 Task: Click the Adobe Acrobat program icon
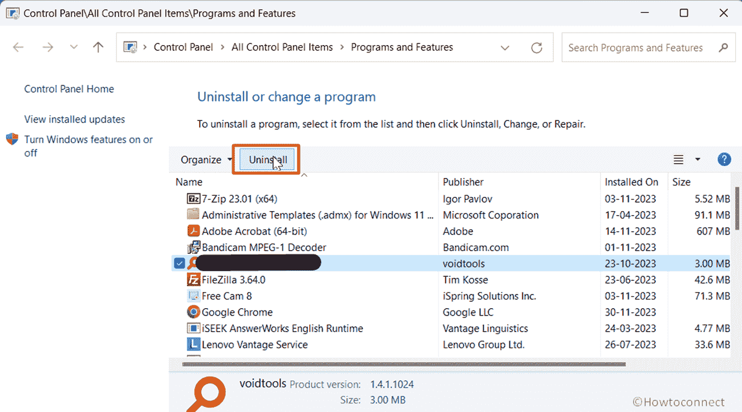pos(193,231)
